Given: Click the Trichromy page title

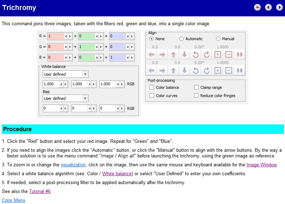Looking at the screenshot, I should [19, 7].
